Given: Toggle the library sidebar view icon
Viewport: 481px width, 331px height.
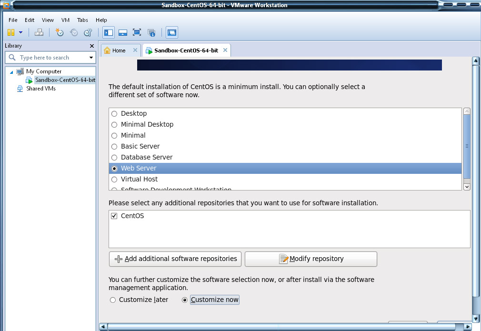Looking at the screenshot, I should coord(109,32).
